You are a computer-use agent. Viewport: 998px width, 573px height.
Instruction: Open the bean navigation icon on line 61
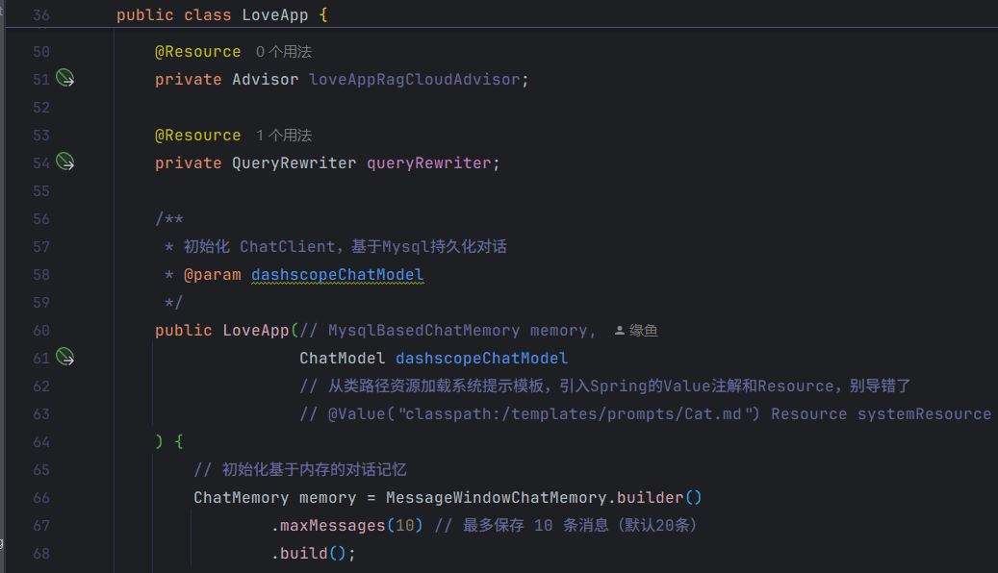(x=65, y=358)
